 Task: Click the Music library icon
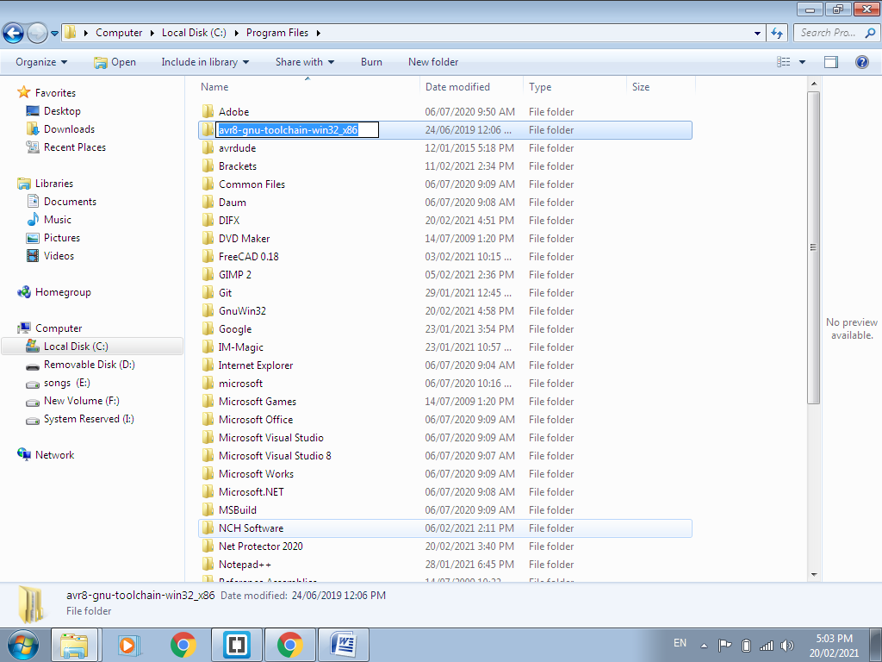[34, 219]
